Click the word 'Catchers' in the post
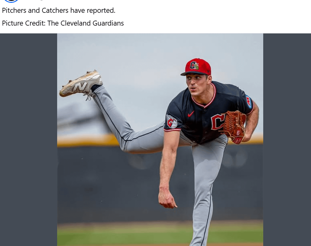Viewport: 311px width, 246px height. tap(55, 11)
